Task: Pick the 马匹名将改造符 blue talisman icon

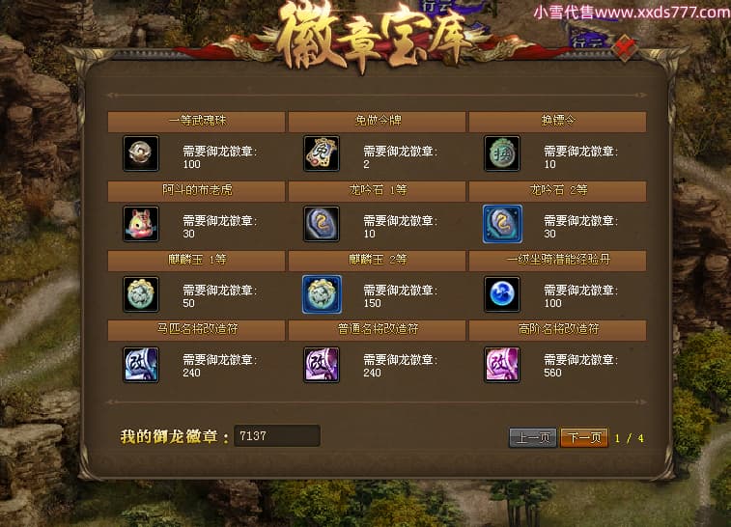Action: point(141,365)
